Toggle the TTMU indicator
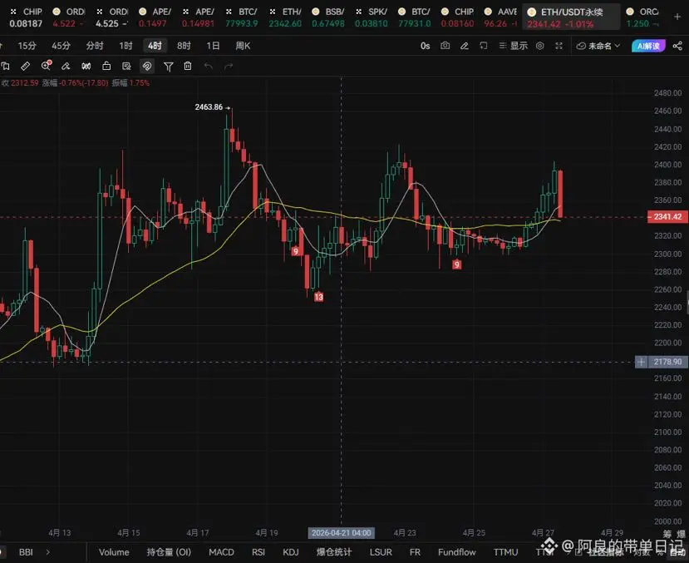The image size is (689, 563). (x=506, y=552)
